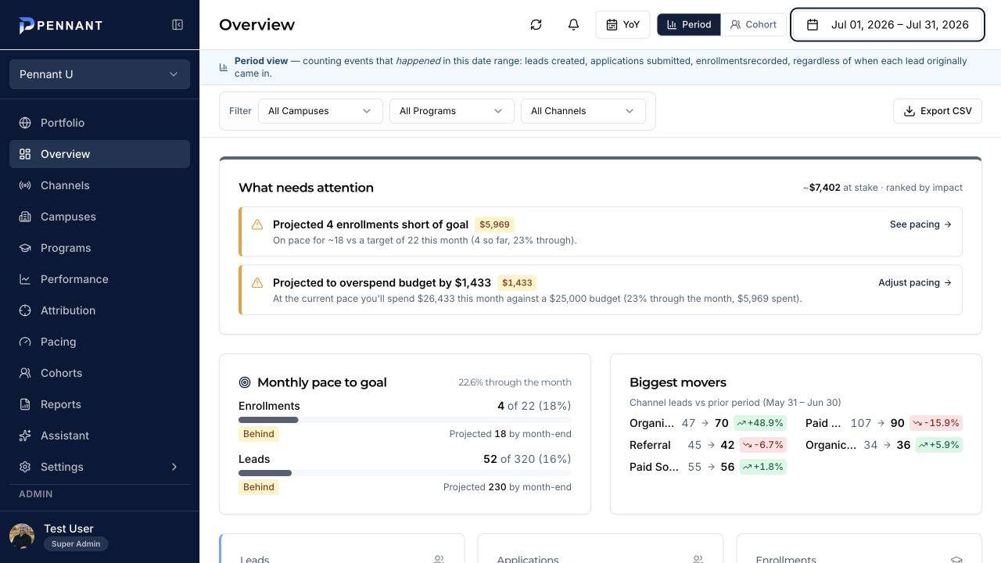
Task: Click the Super Admin badge
Action: point(76,543)
